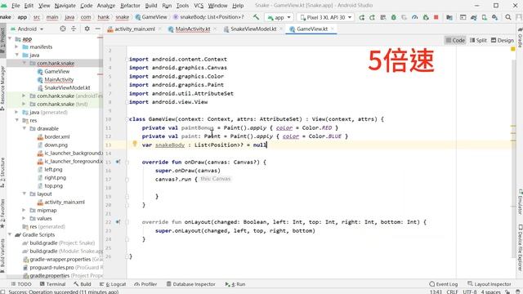The height and width of the screenshot is (294, 523).
Task: Open the Database Inspector tool window
Action: click(x=190, y=284)
